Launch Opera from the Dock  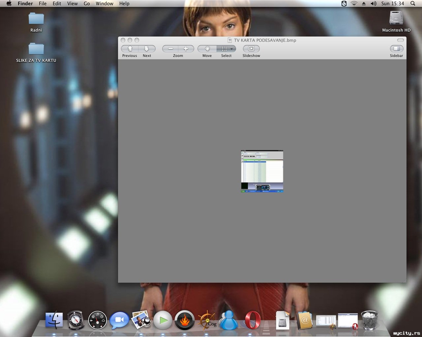pyautogui.click(x=253, y=320)
